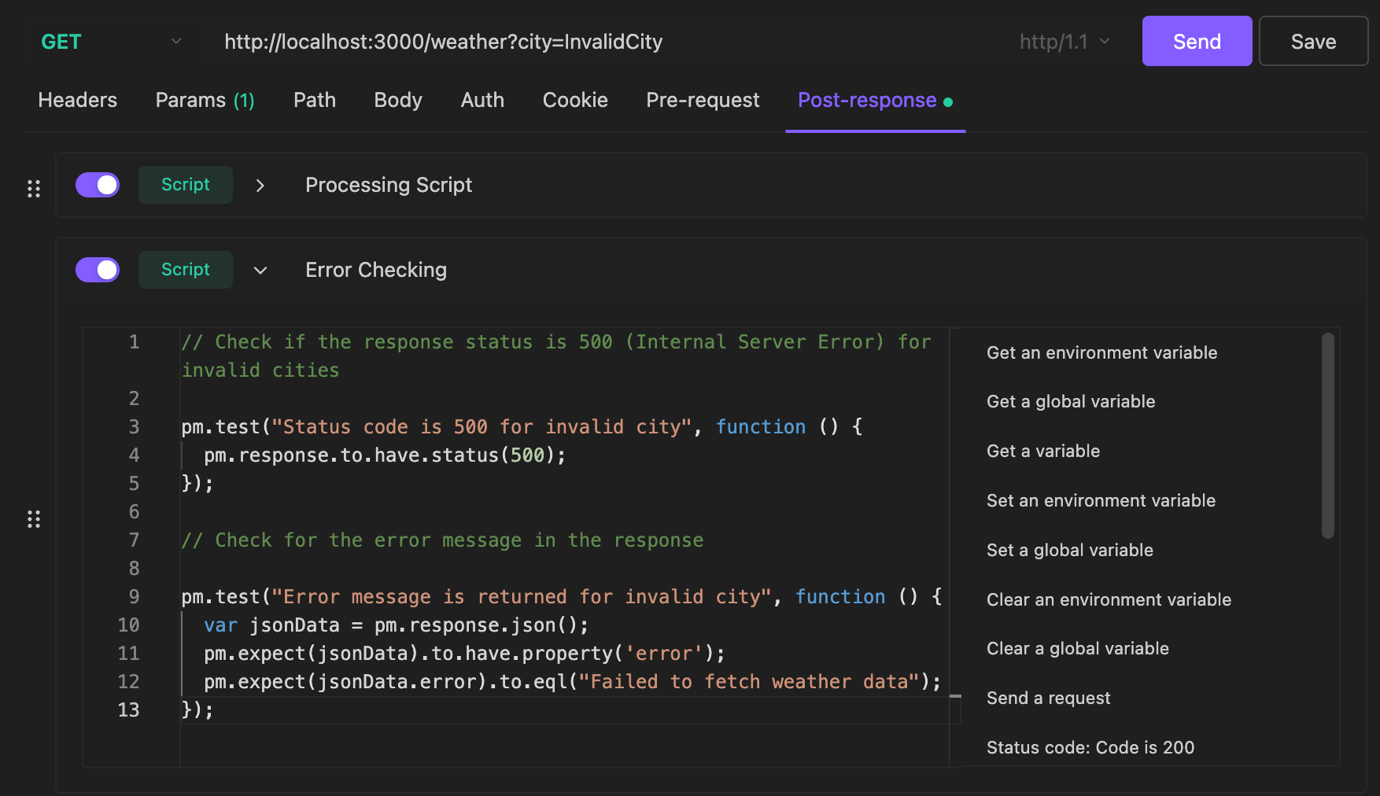Click the Send button
This screenshot has width=1380, height=796.
click(1197, 41)
